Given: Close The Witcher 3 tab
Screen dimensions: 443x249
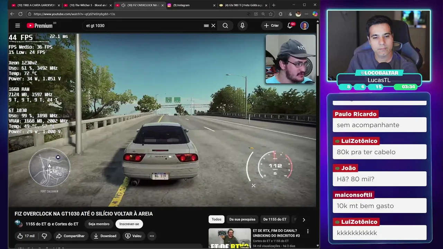Looking at the screenshot, I should click(111, 5).
